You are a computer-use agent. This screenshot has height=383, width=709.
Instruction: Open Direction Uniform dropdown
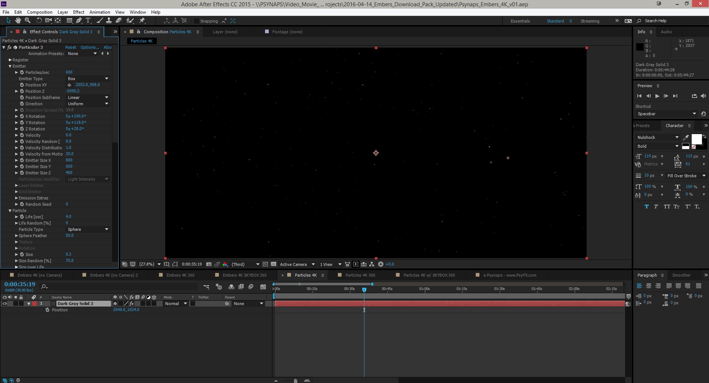(88, 104)
